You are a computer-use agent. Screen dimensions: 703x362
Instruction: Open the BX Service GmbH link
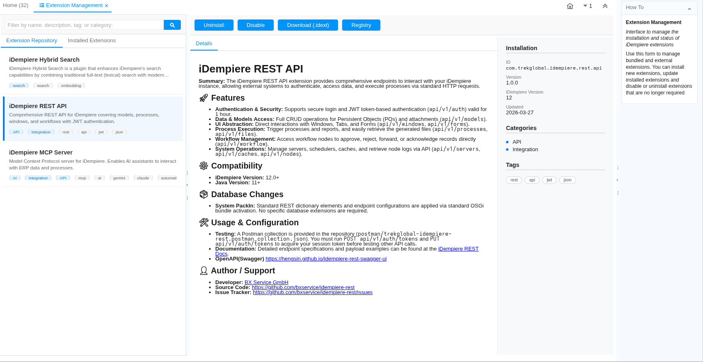[x=266, y=282]
